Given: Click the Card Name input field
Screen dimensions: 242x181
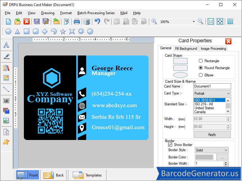Looking at the screenshot, I should 212,86.
